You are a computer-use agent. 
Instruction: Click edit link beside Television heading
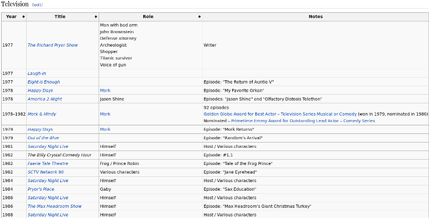tap(38, 4)
